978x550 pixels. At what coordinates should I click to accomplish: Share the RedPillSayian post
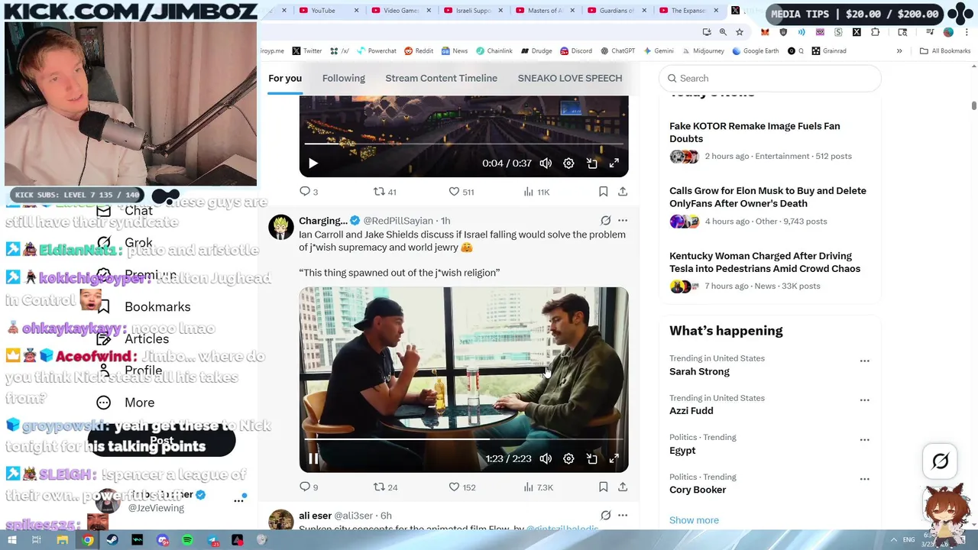tap(623, 487)
